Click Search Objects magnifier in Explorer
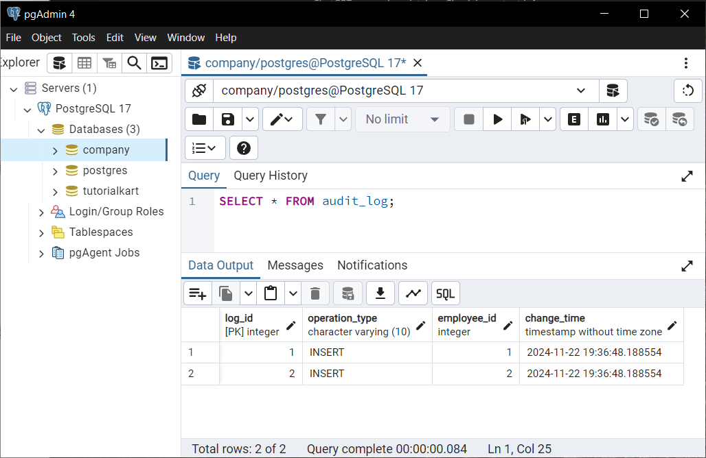The height and width of the screenshot is (458, 706). 134,63
